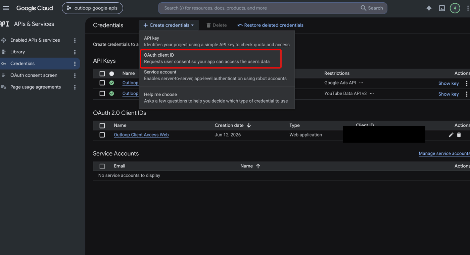
Task: Click the Enabled APIs & services sidebar icon
Action: click(x=4, y=40)
